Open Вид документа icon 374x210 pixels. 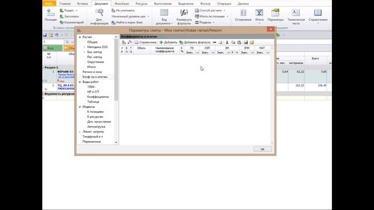(x=164, y=13)
